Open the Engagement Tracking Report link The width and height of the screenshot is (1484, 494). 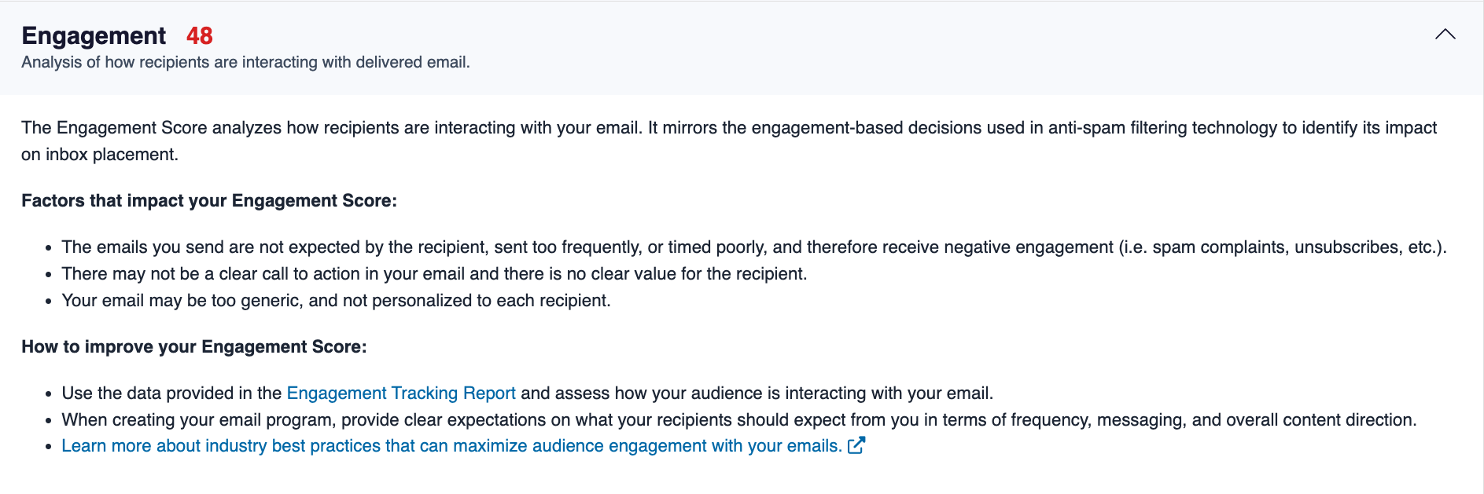[401, 393]
